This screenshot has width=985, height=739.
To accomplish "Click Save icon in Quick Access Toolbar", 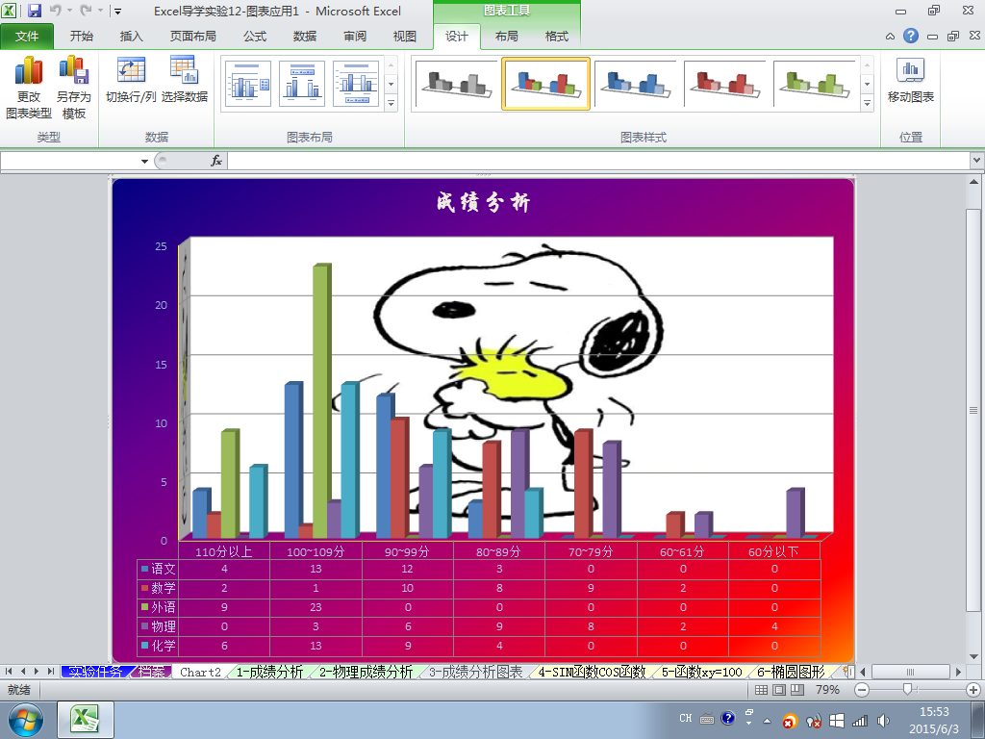I will coord(34,11).
